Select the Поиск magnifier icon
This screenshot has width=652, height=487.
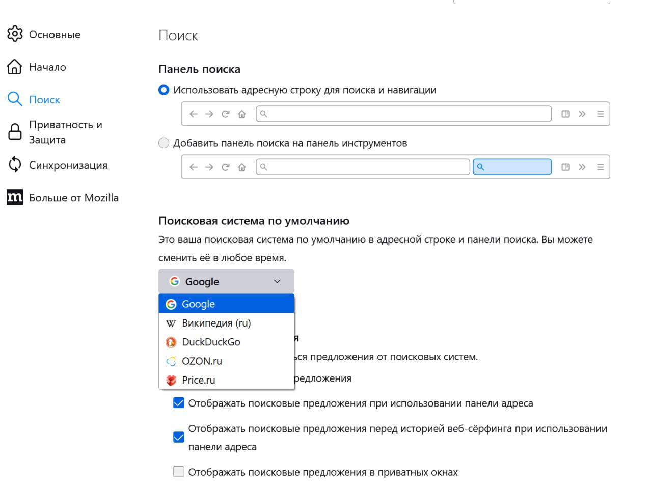[15, 99]
